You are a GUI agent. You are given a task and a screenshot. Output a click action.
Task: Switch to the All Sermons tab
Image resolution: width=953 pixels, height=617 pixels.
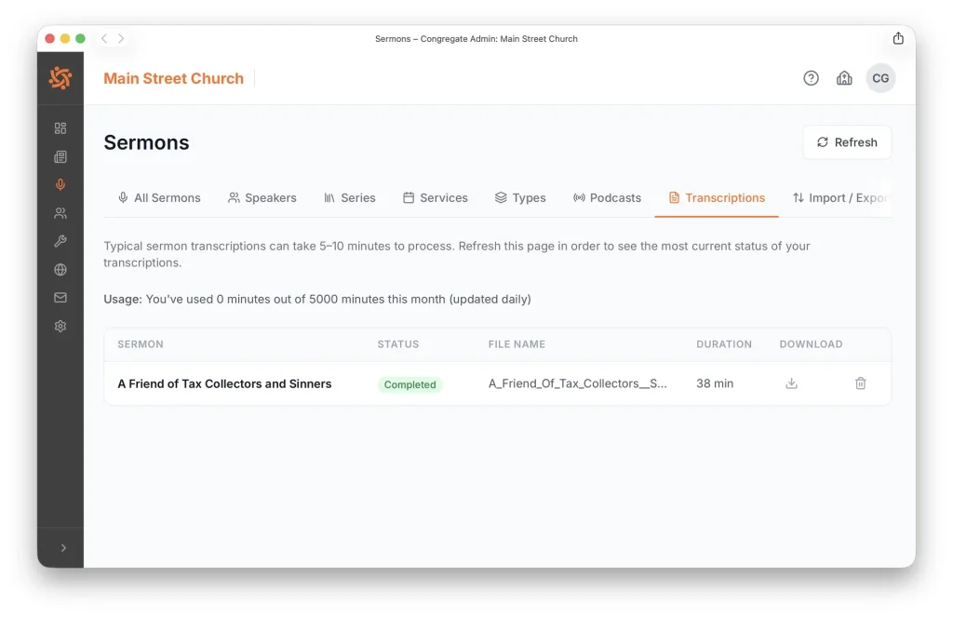(x=159, y=197)
